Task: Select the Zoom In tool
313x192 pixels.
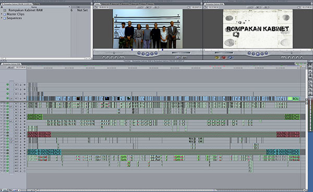Action: click(x=310, y=86)
